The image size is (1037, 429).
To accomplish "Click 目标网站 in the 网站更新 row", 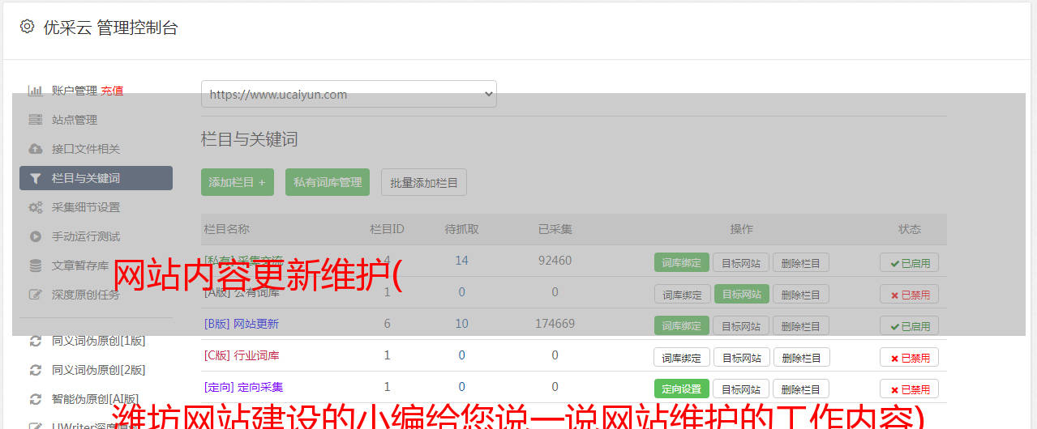I will (x=742, y=325).
